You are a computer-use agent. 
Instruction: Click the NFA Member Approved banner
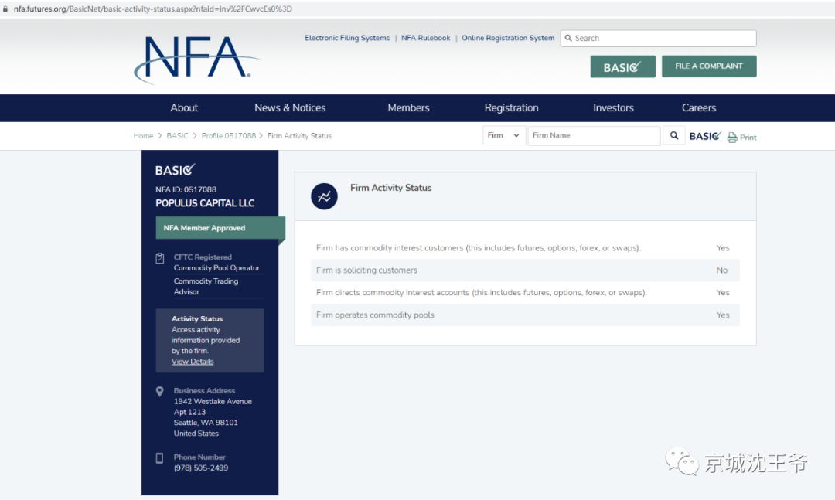coord(220,228)
